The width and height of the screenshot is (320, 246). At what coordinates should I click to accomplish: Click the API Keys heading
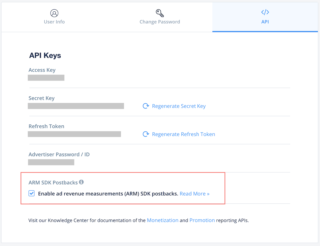coord(45,56)
